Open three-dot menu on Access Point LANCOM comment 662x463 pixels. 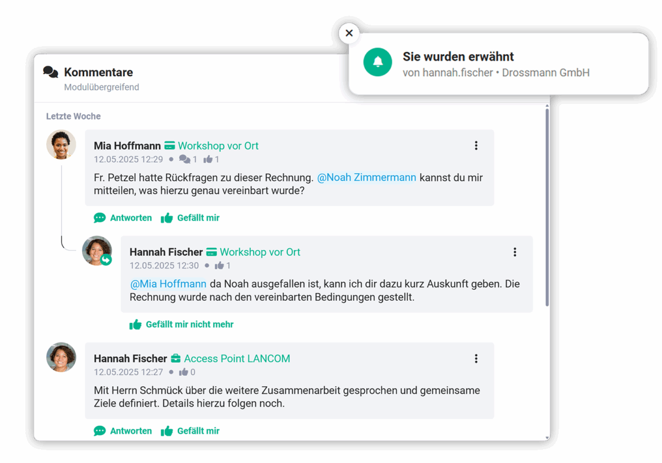tap(476, 359)
